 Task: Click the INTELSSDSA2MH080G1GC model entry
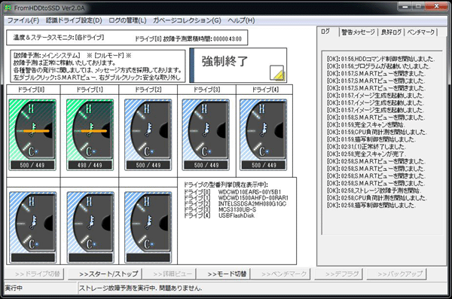point(252,204)
